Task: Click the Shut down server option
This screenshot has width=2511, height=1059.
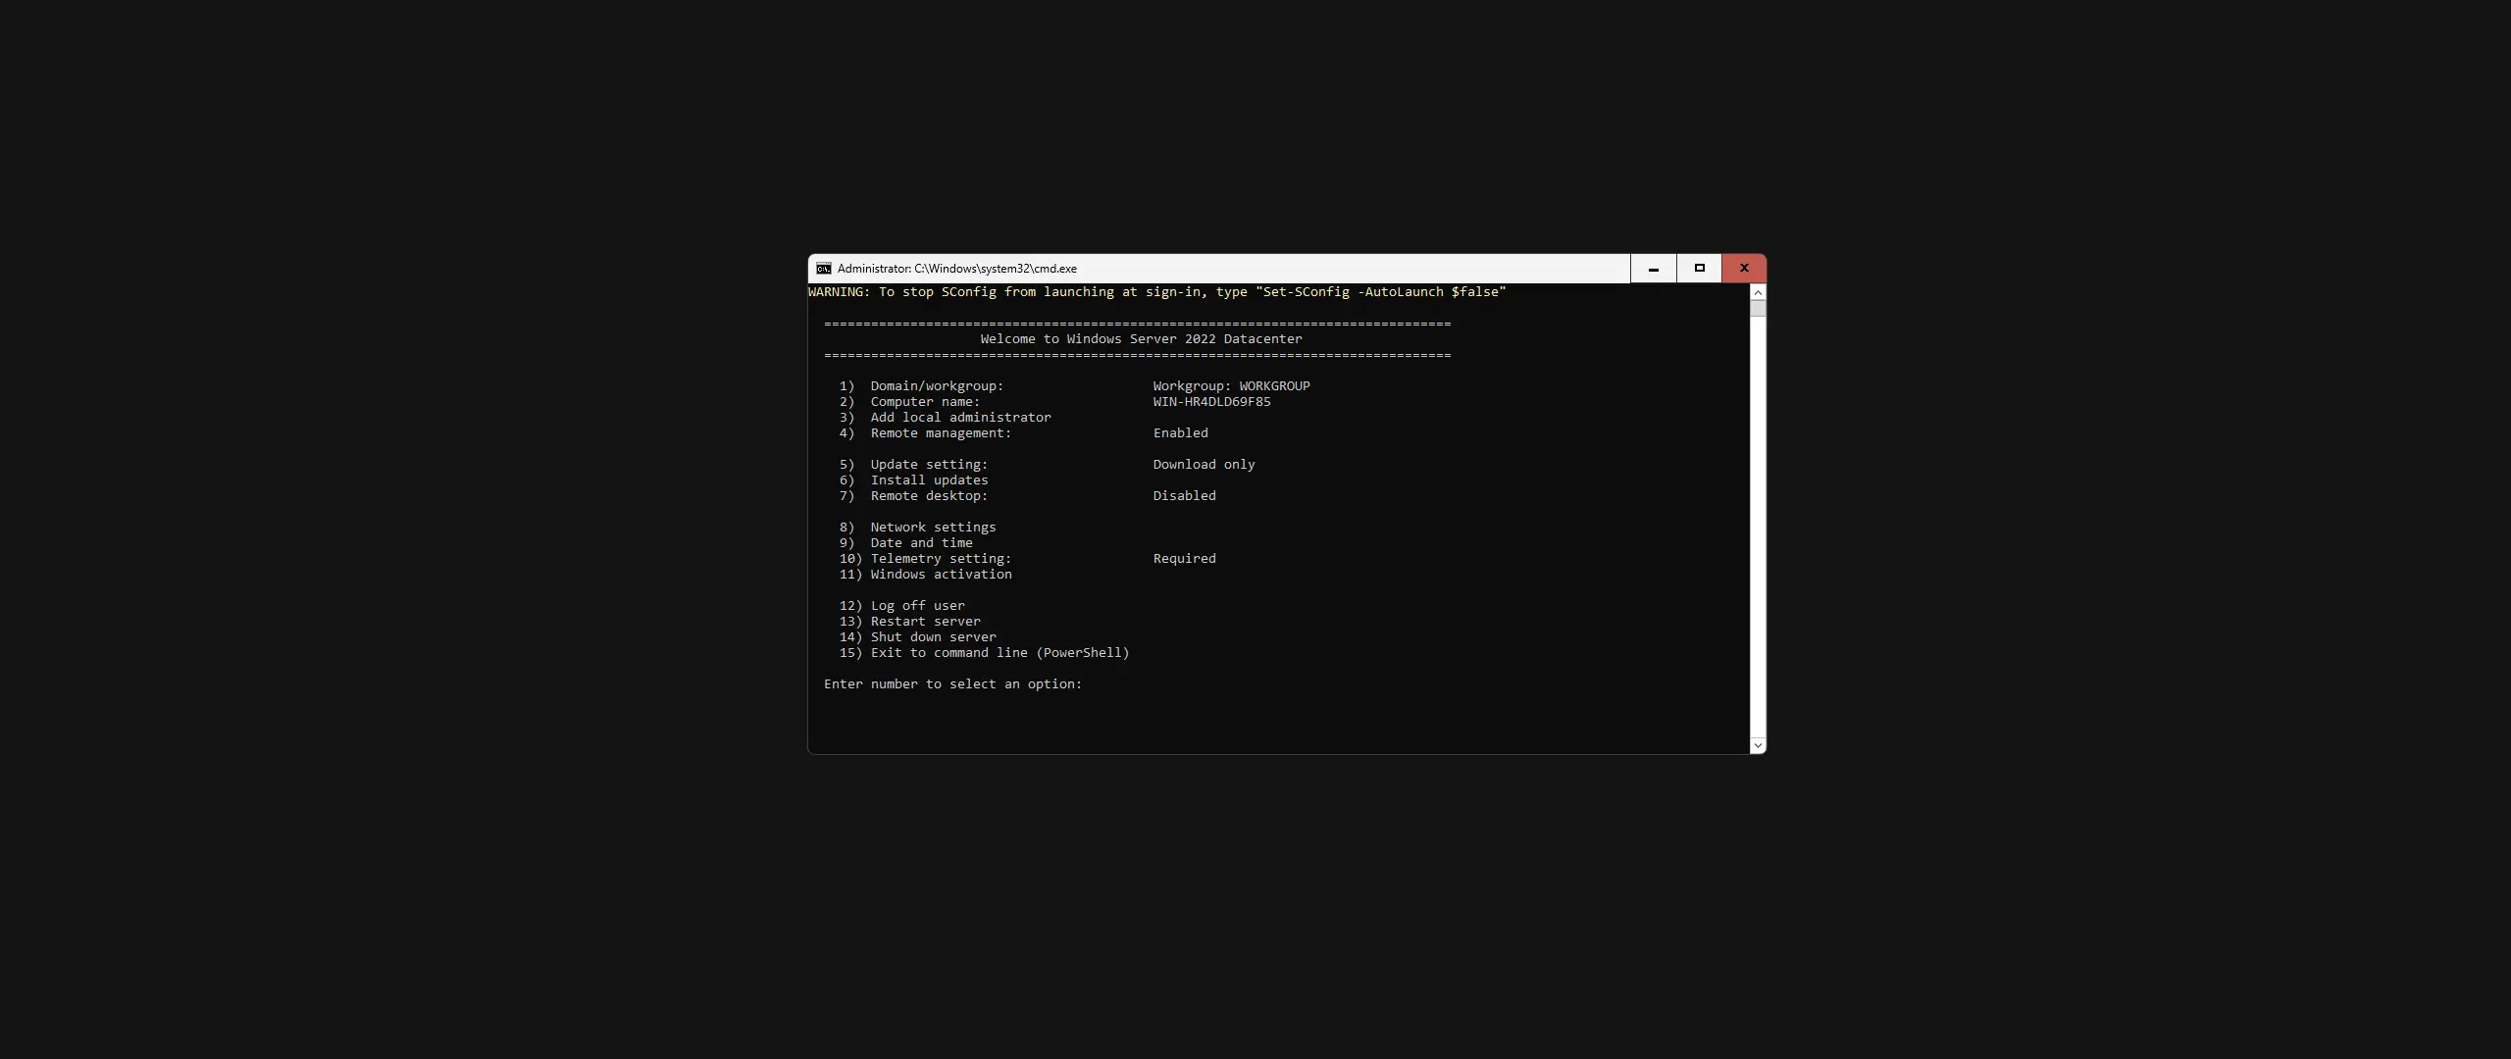Action: pyautogui.click(x=917, y=636)
